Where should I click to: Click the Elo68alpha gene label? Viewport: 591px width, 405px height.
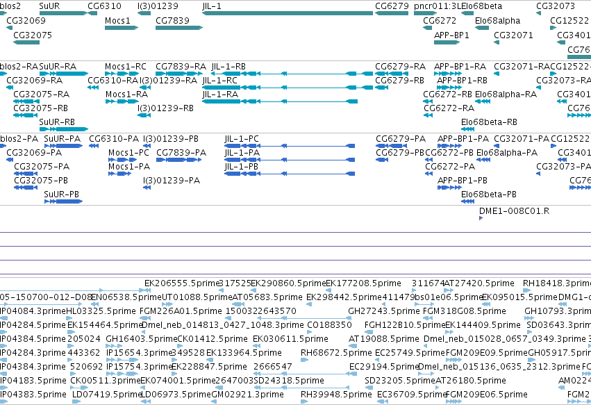tap(497, 20)
